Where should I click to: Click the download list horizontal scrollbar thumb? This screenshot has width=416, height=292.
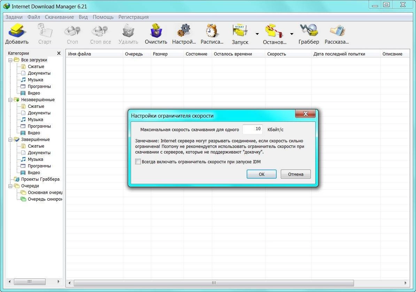(x=214, y=283)
